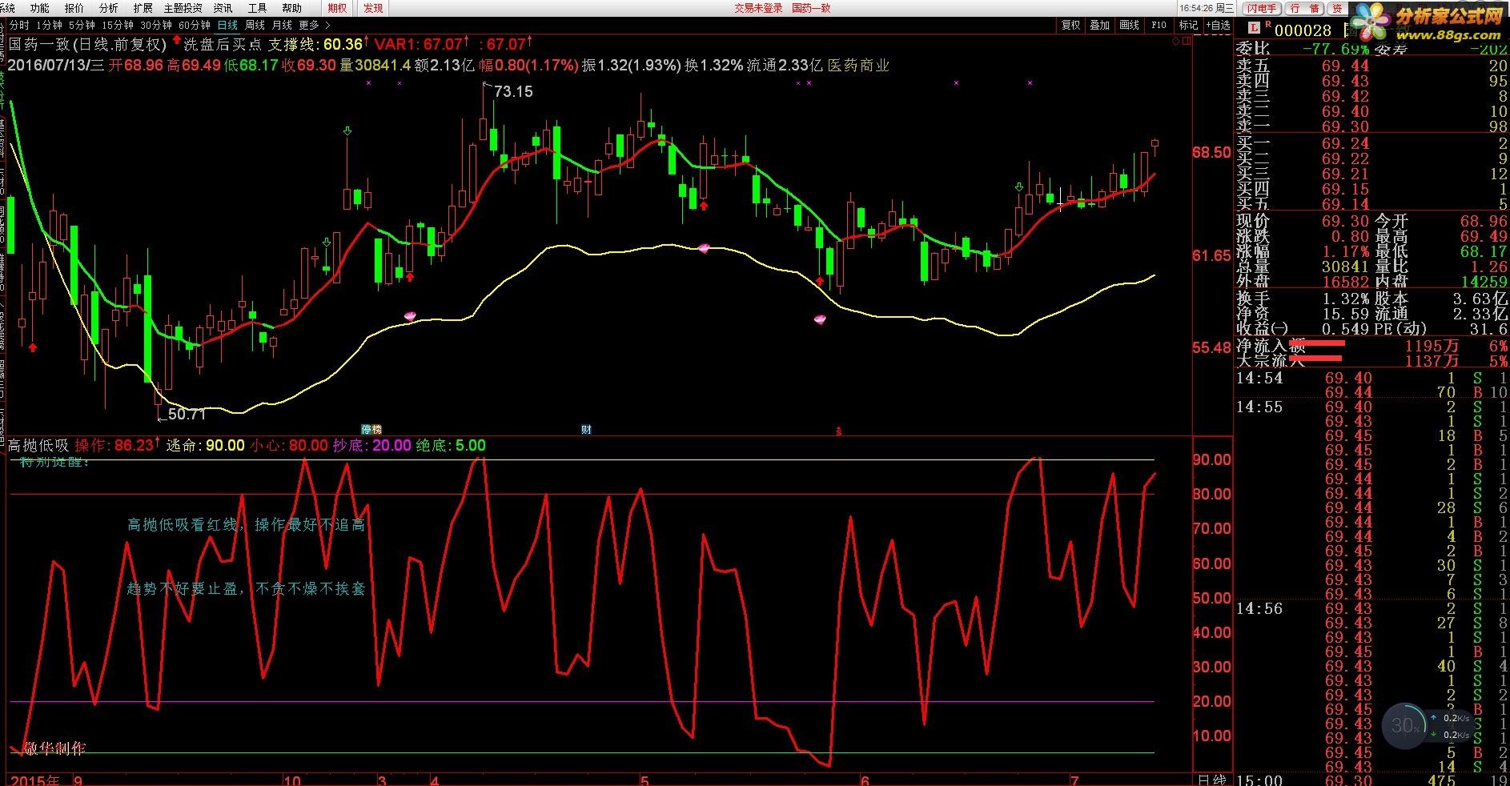Open the 扩展 menu
Image resolution: width=1510 pixels, height=786 pixels.
point(143,8)
